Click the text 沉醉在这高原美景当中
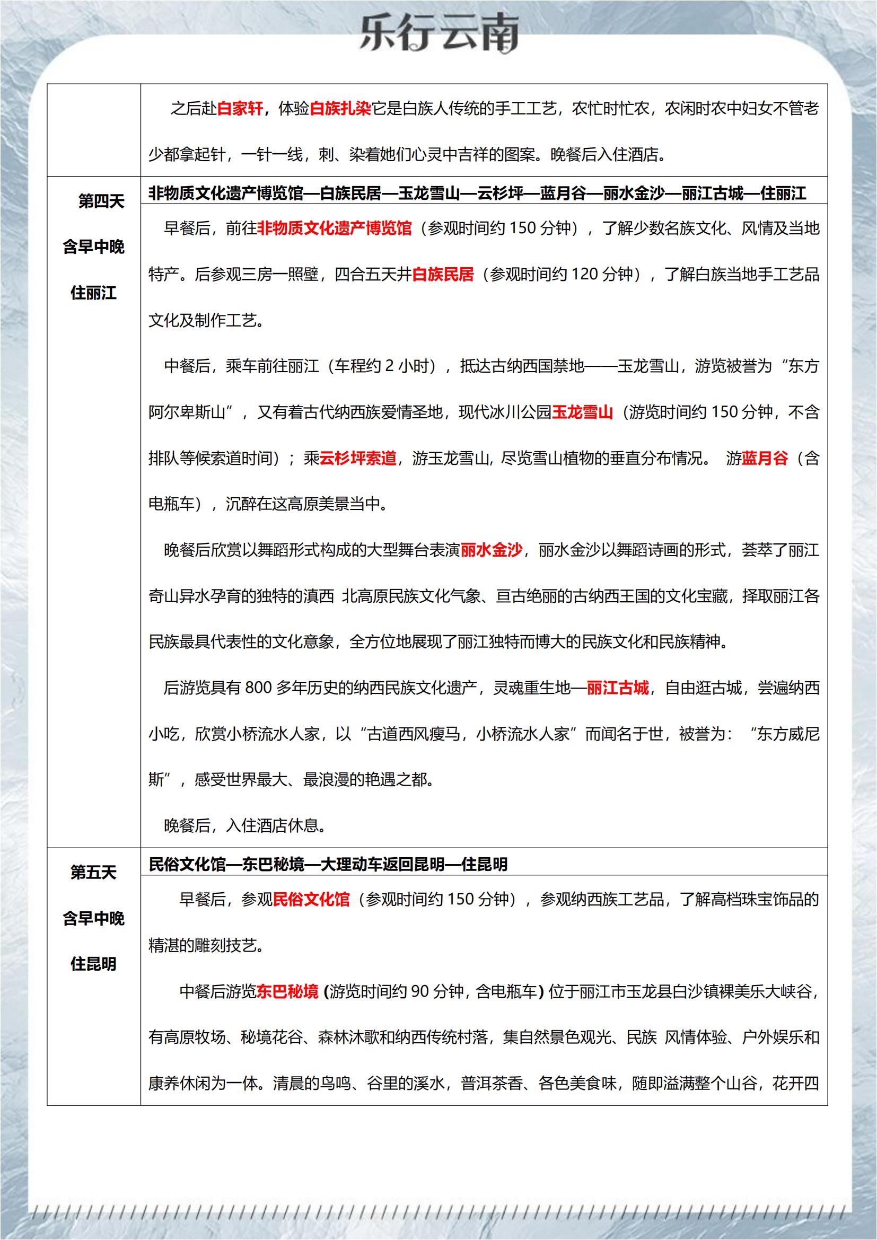This screenshot has height=1240, width=877. pos(303,504)
